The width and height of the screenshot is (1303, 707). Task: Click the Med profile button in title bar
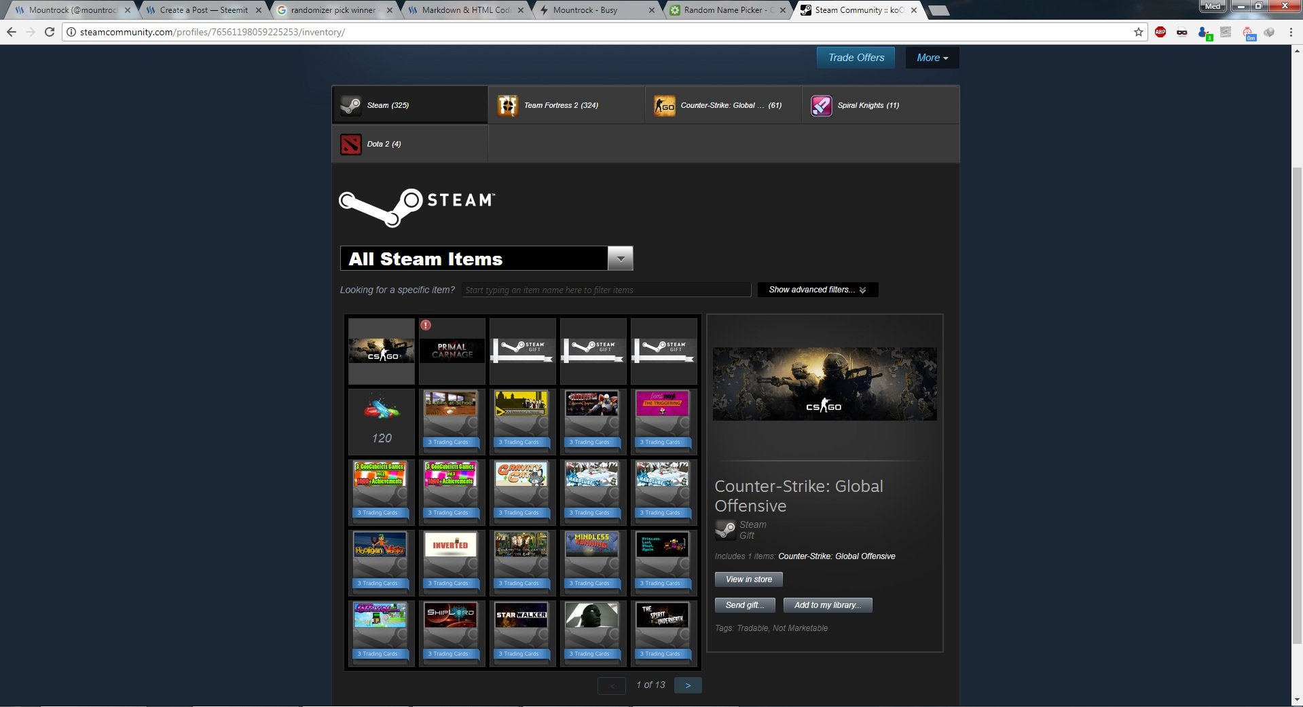pos(1213,6)
